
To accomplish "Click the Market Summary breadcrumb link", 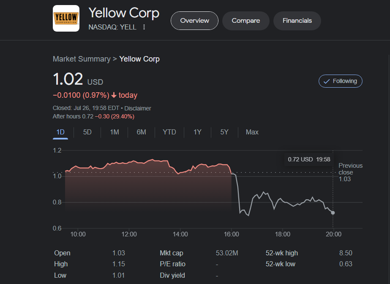I will point(82,59).
